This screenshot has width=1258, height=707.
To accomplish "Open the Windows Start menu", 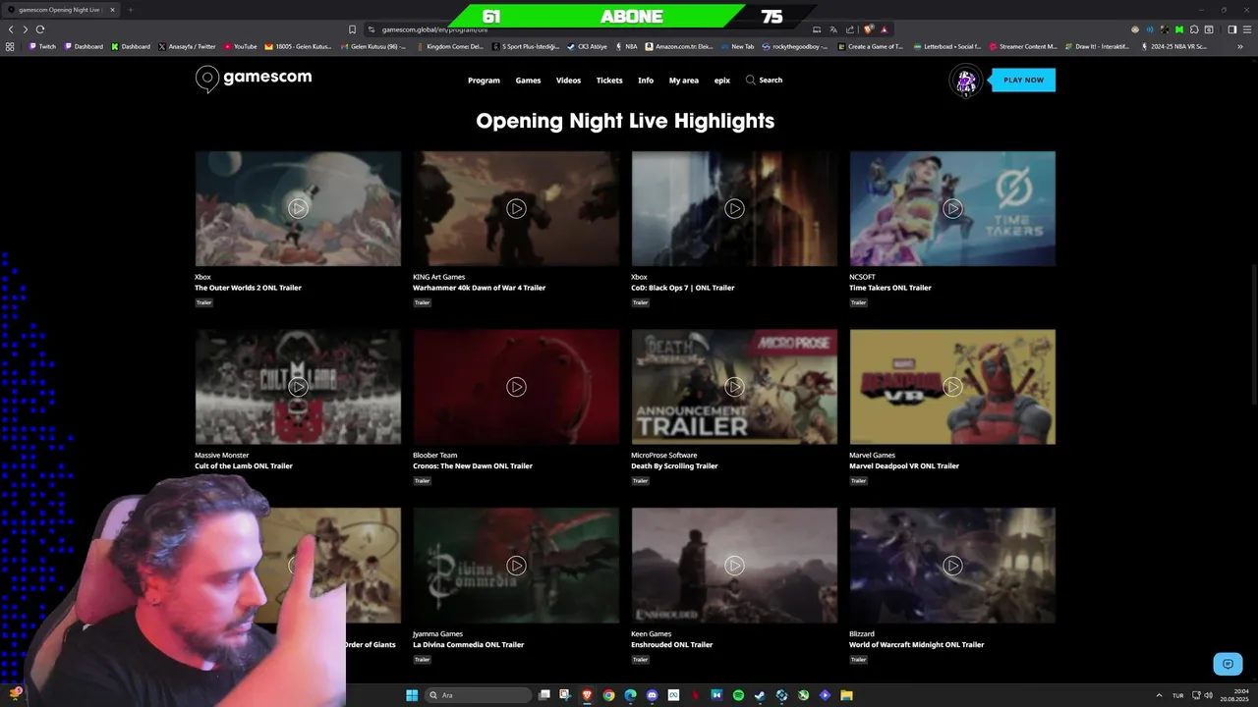I will click(412, 695).
